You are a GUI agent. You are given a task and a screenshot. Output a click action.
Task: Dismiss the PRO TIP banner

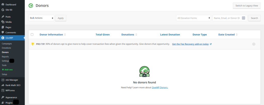coord(254,44)
